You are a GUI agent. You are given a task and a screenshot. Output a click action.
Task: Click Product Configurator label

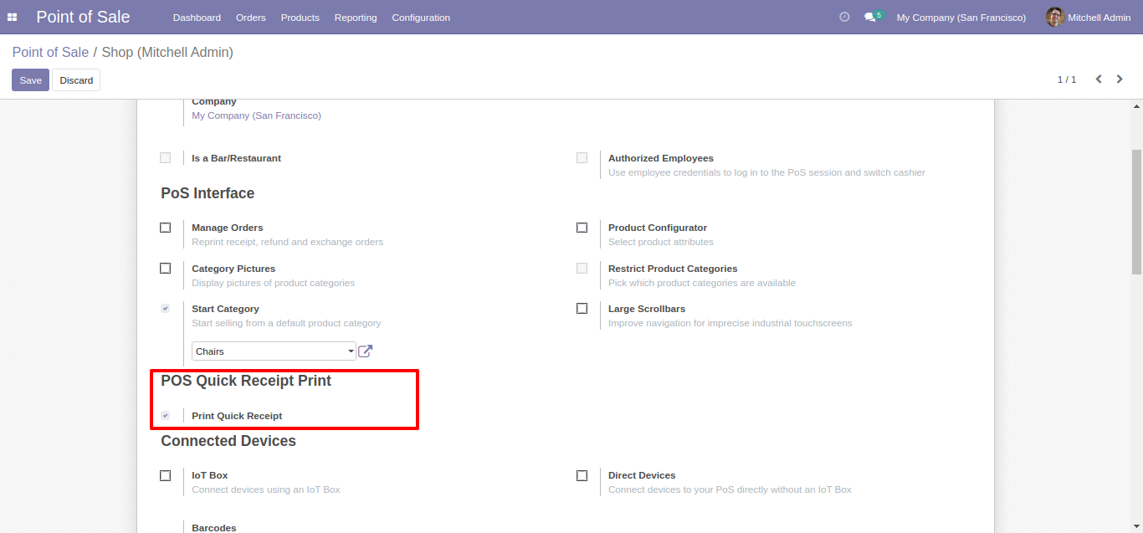click(x=658, y=228)
